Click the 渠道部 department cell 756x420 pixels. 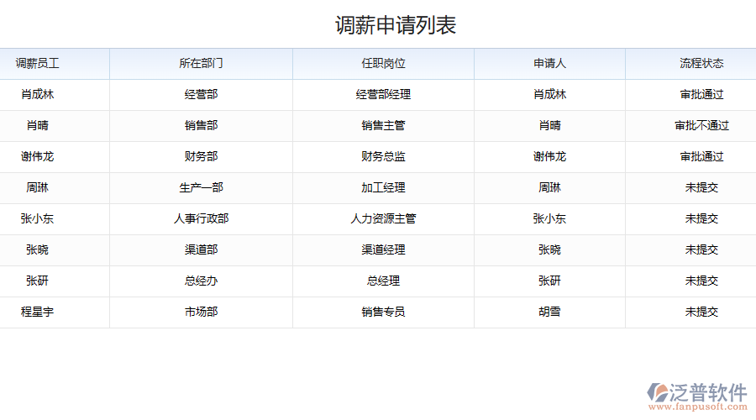pyautogui.click(x=201, y=249)
